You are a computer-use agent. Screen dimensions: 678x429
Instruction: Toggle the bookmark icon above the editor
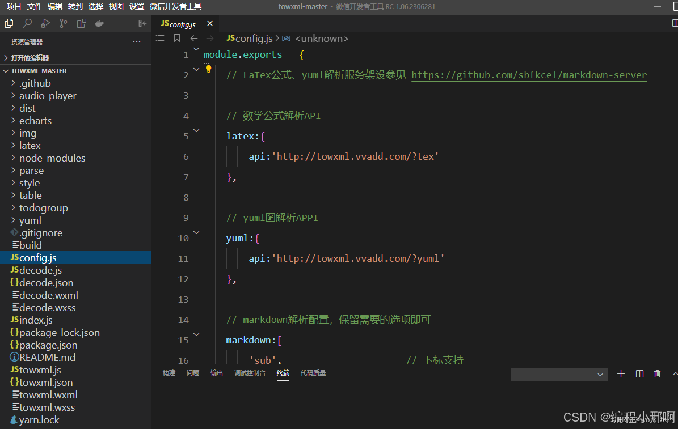pos(176,38)
